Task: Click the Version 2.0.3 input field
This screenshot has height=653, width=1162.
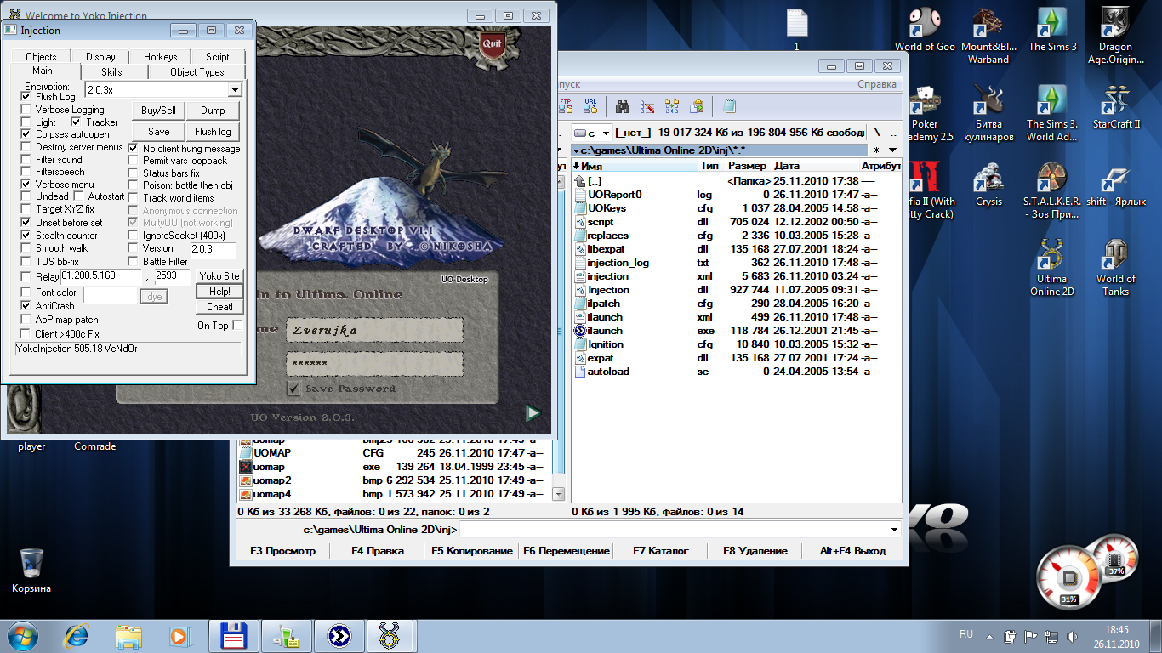Action: click(x=212, y=249)
